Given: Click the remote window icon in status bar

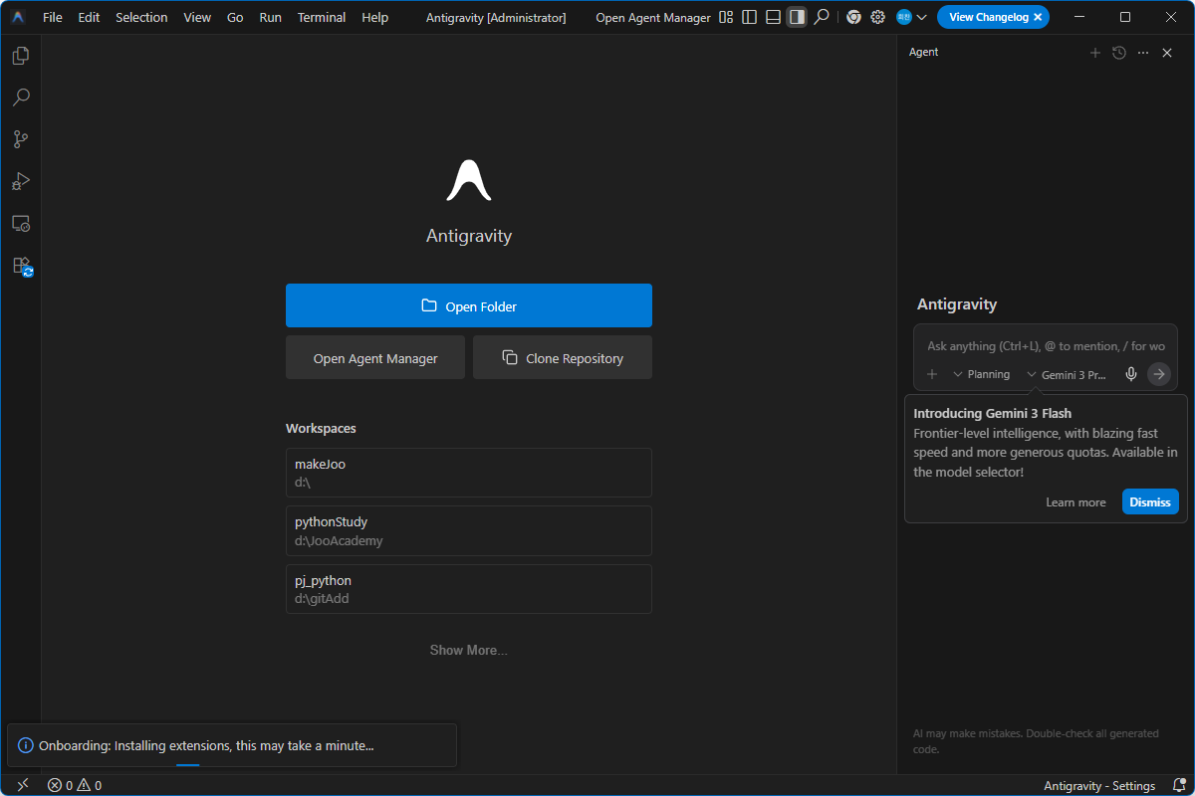Looking at the screenshot, I should tap(23, 785).
